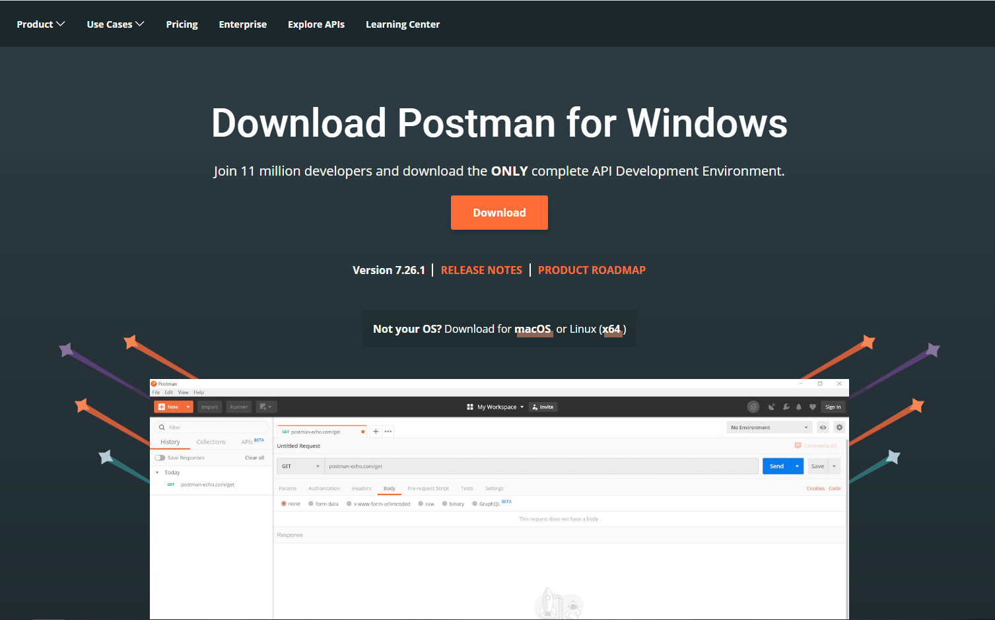The height and width of the screenshot is (620, 995).
Task: Toggle the Save Responses switch
Action: [x=160, y=458]
